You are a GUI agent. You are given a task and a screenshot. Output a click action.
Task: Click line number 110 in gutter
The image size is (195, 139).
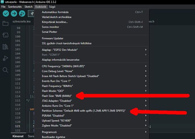tap(18, 79)
